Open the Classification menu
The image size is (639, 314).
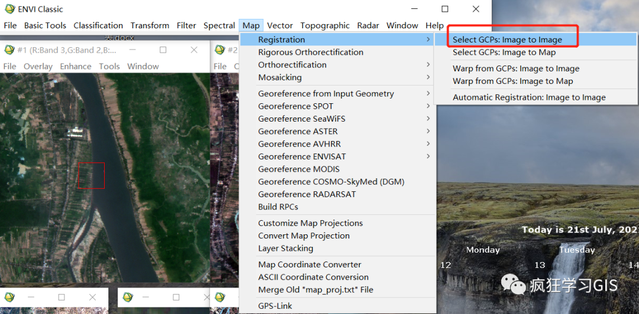98,25
